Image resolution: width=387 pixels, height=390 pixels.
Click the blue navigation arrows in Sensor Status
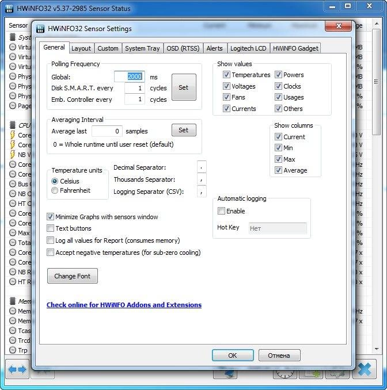(17, 369)
